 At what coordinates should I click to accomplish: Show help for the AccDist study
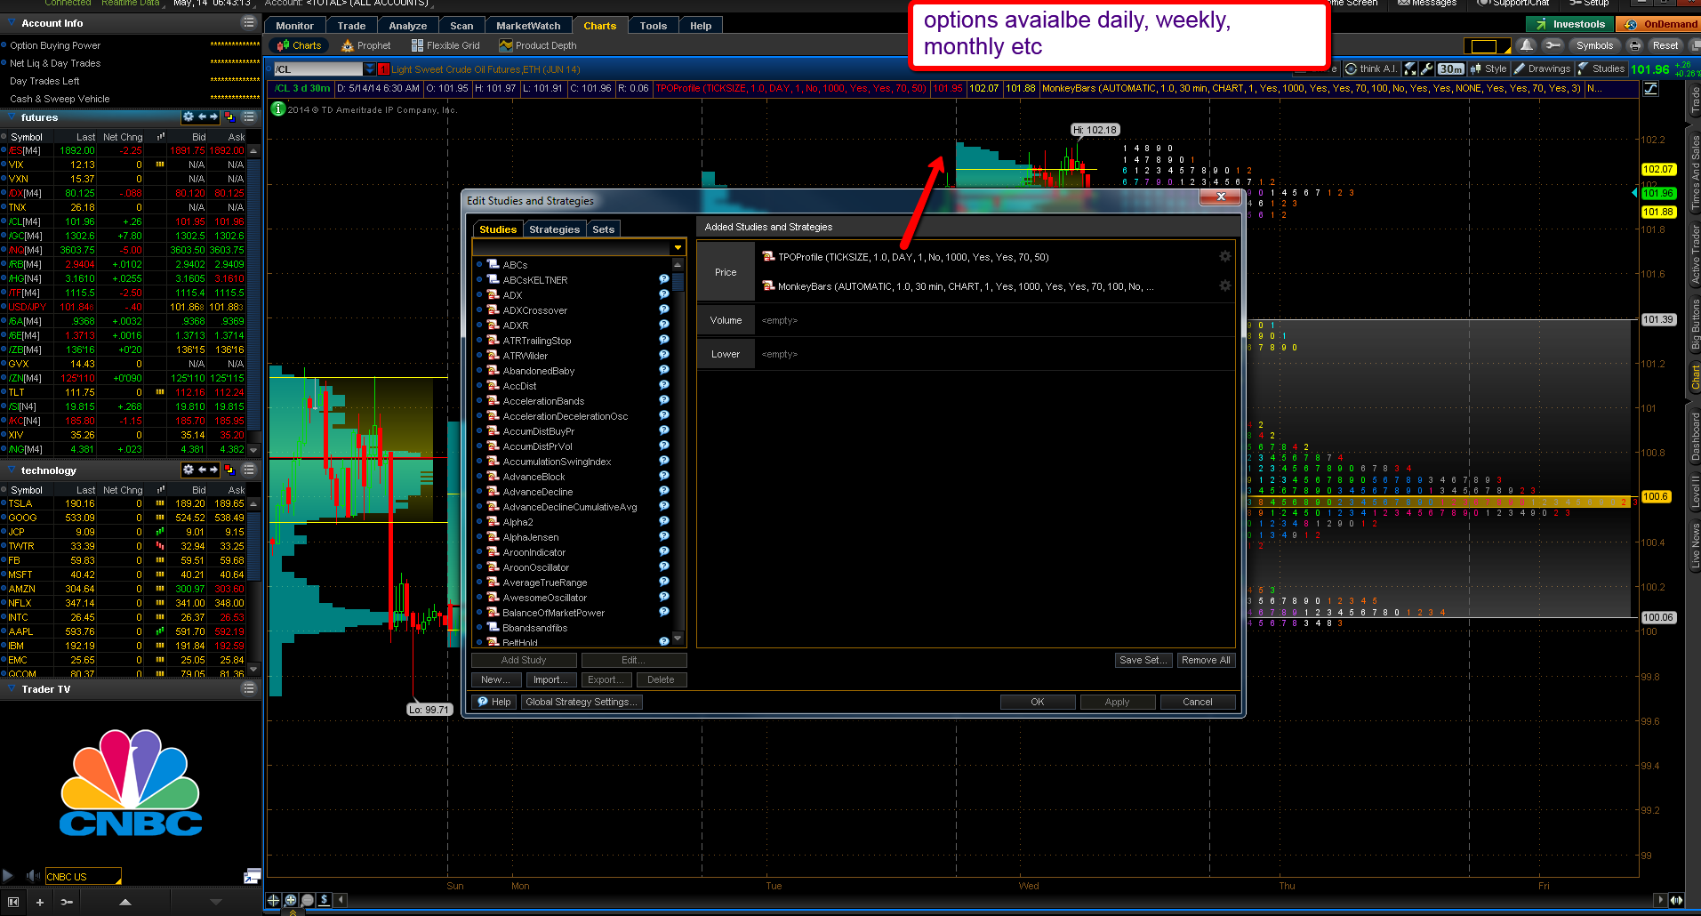pos(663,385)
